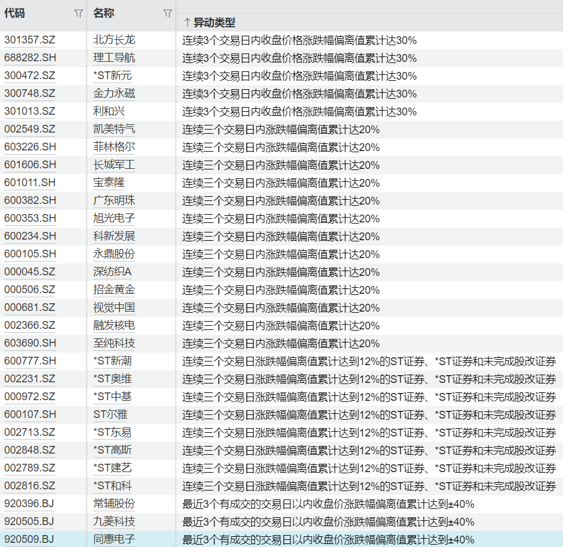The width and height of the screenshot is (563, 547).
Task: Click the 金力永磁 name link
Action: point(114,94)
